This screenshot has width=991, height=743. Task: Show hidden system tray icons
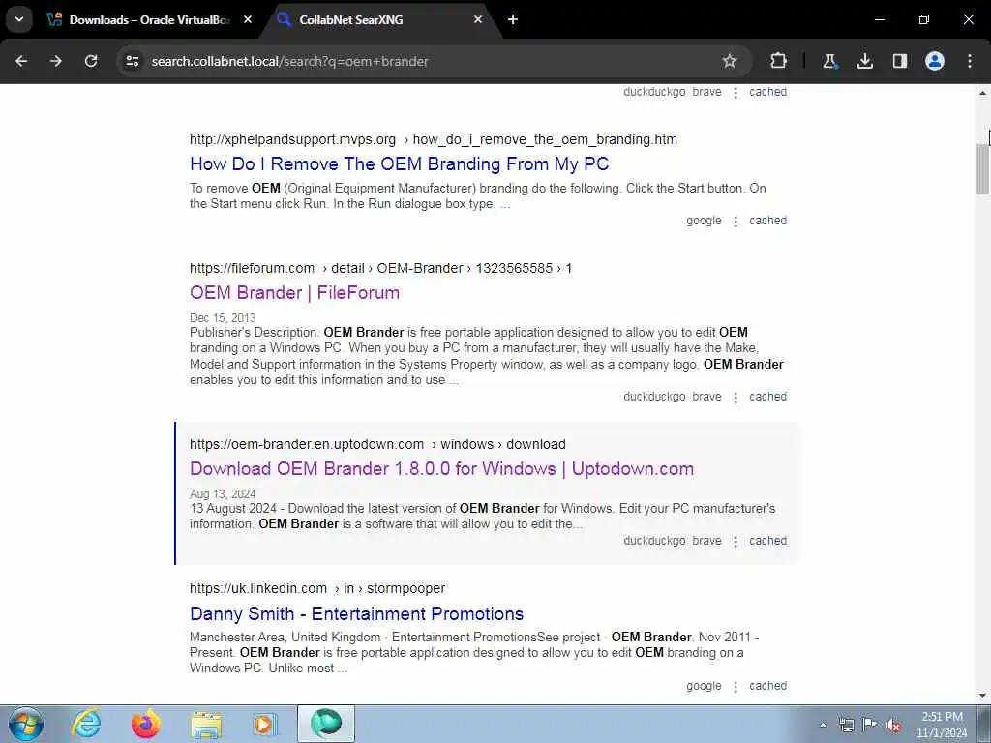(x=823, y=725)
